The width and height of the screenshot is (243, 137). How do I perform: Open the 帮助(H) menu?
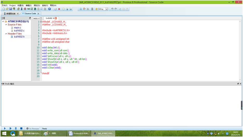point(53,5)
